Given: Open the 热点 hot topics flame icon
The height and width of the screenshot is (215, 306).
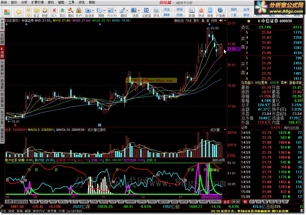Looking at the screenshot, I should coord(201,12).
